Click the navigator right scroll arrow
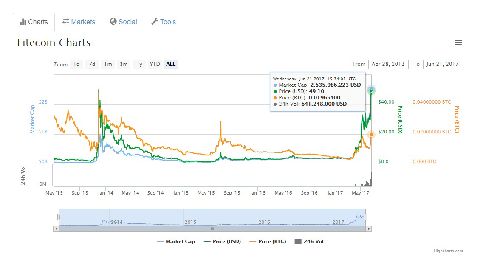This screenshot has width=486, height=265. (x=368, y=229)
